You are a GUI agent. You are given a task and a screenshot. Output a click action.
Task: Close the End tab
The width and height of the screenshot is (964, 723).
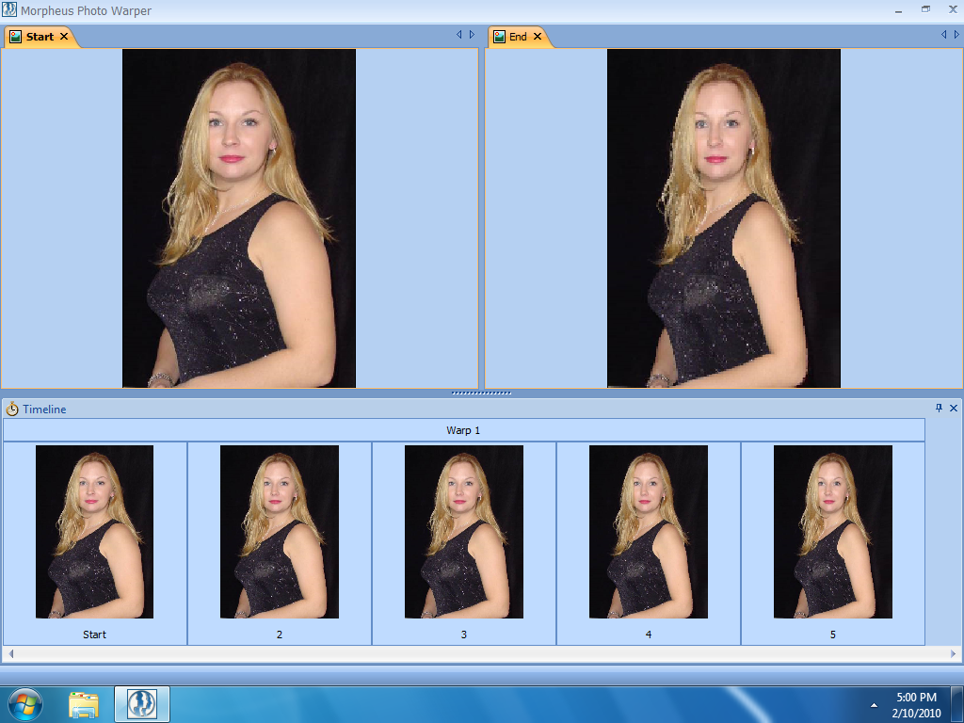(x=538, y=37)
